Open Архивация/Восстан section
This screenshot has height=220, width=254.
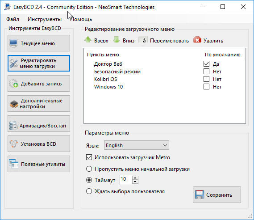[39, 124]
